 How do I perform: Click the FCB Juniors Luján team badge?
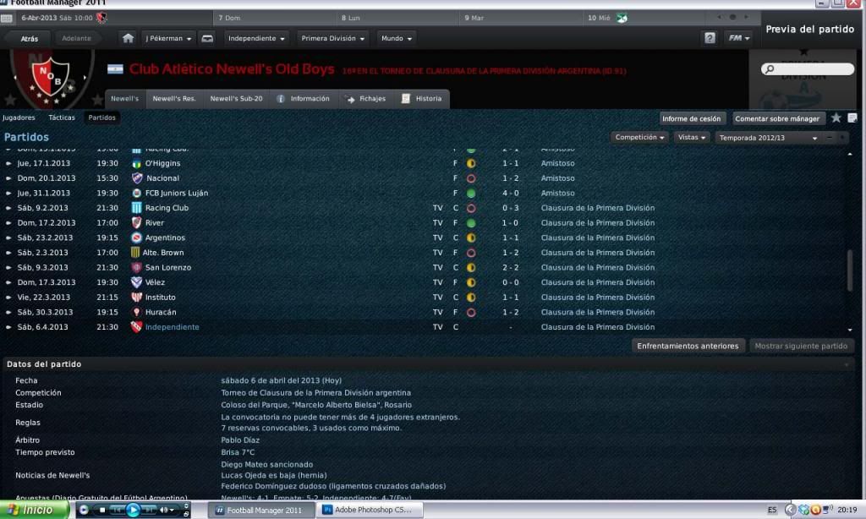136,194
